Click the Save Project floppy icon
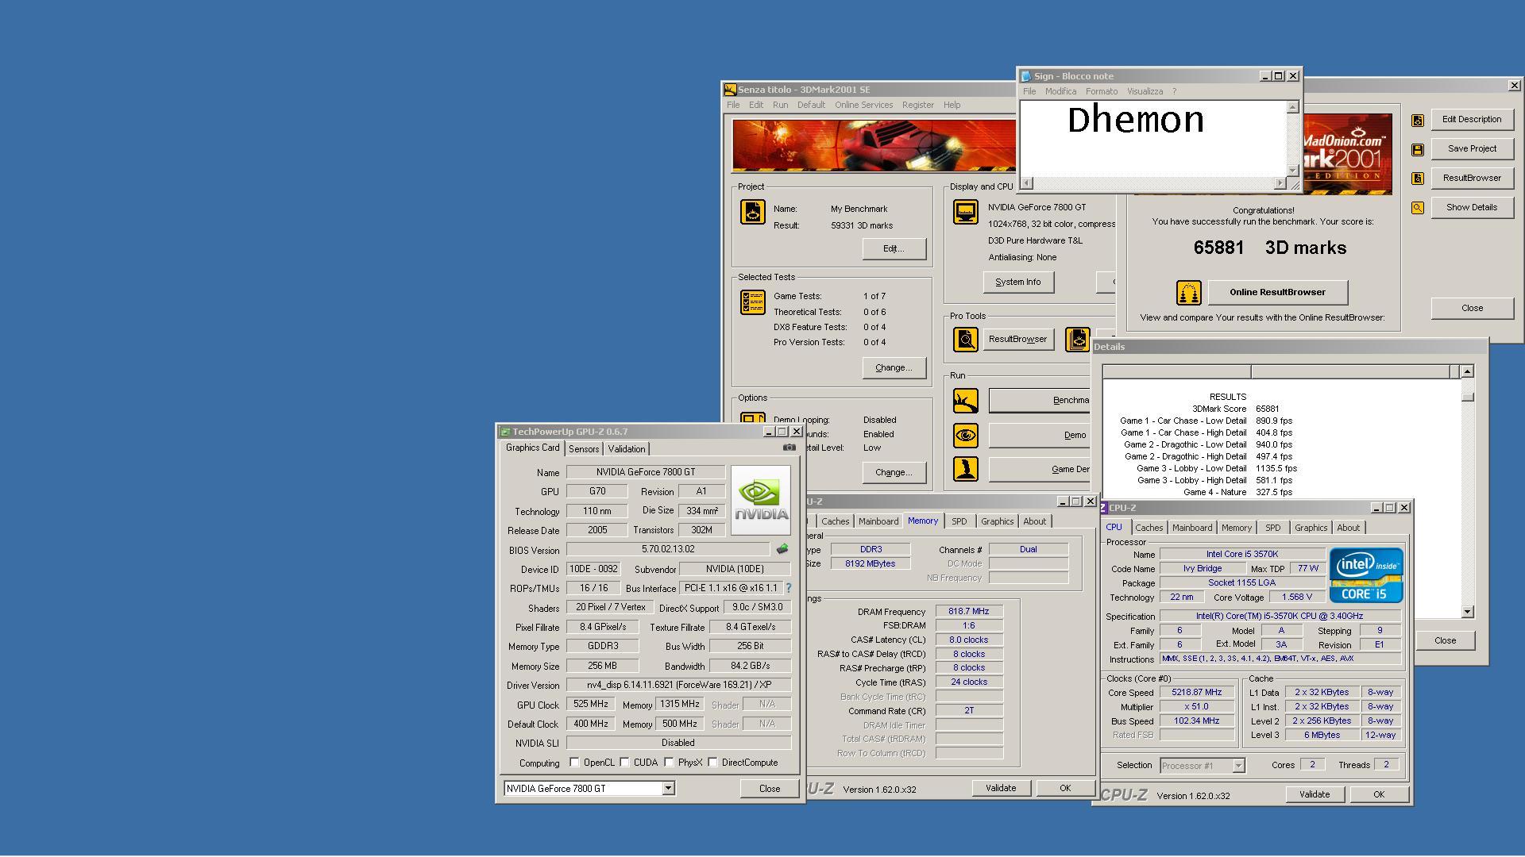This screenshot has height=857, width=1525. point(1418,149)
